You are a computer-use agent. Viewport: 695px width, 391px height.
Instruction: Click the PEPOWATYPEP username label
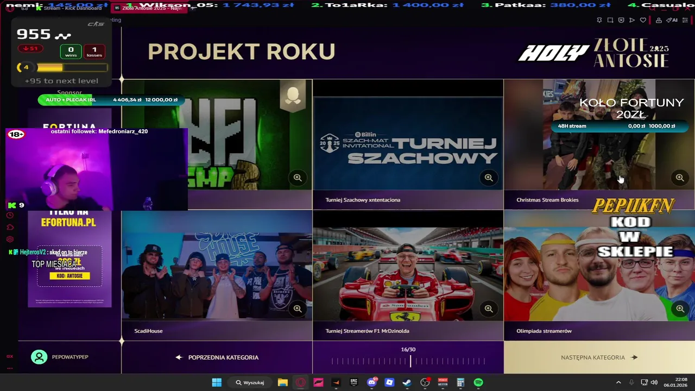click(x=70, y=357)
